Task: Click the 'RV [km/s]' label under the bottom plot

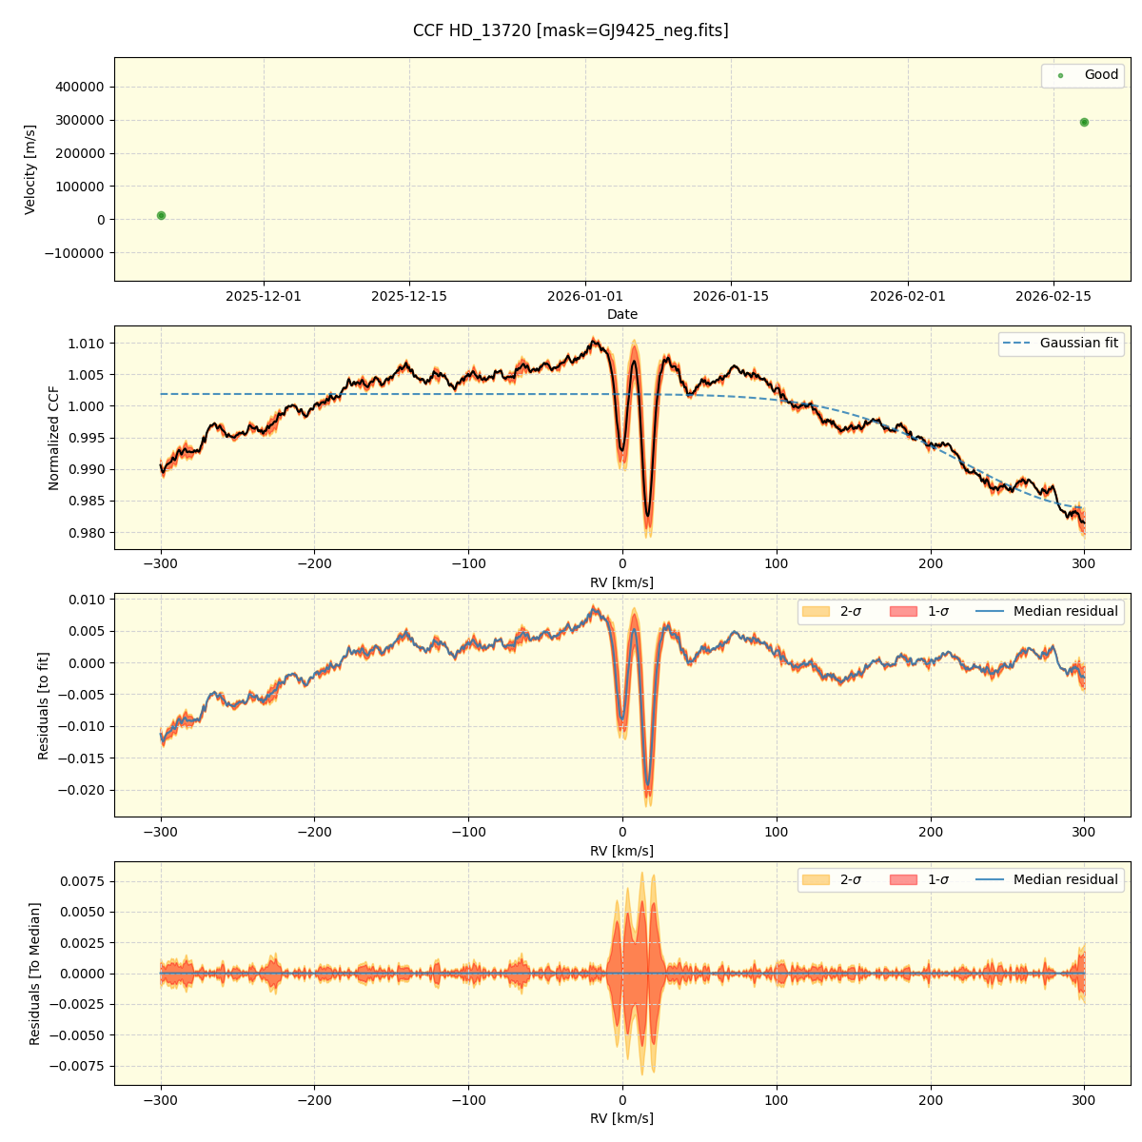Action: [622, 1118]
